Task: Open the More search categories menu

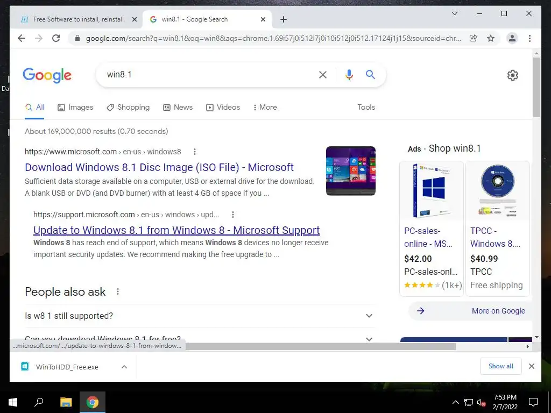Action: click(x=265, y=108)
